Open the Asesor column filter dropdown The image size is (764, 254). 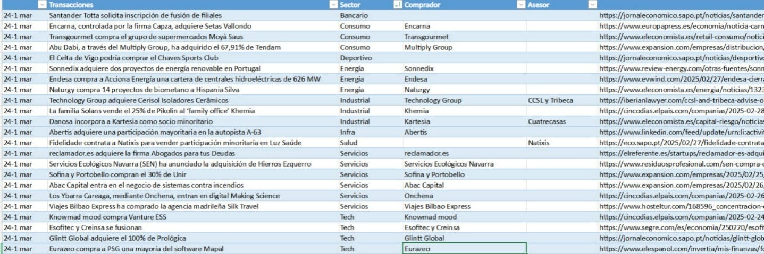pyautogui.click(x=592, y=5)
